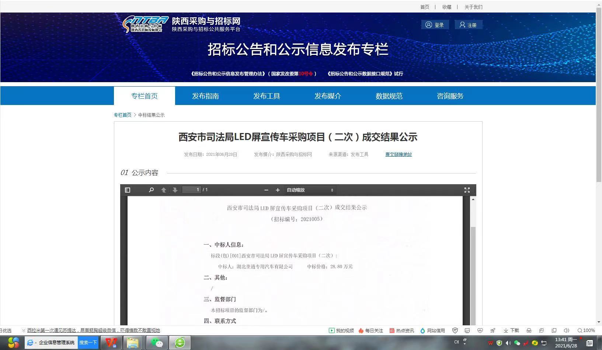The height and width of the screenshot is (350, 602).
Task: Click the 招标公告和公示信息发布管理办法 link
Action: (x=228, y=74)
